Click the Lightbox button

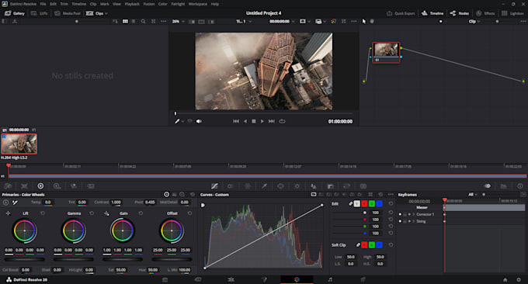click(512, 13)
